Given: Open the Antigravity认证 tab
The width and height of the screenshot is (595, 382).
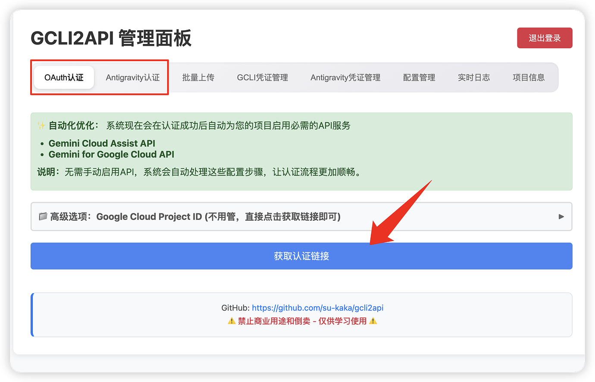Looking at the screenshot, I should click(133, 78).
